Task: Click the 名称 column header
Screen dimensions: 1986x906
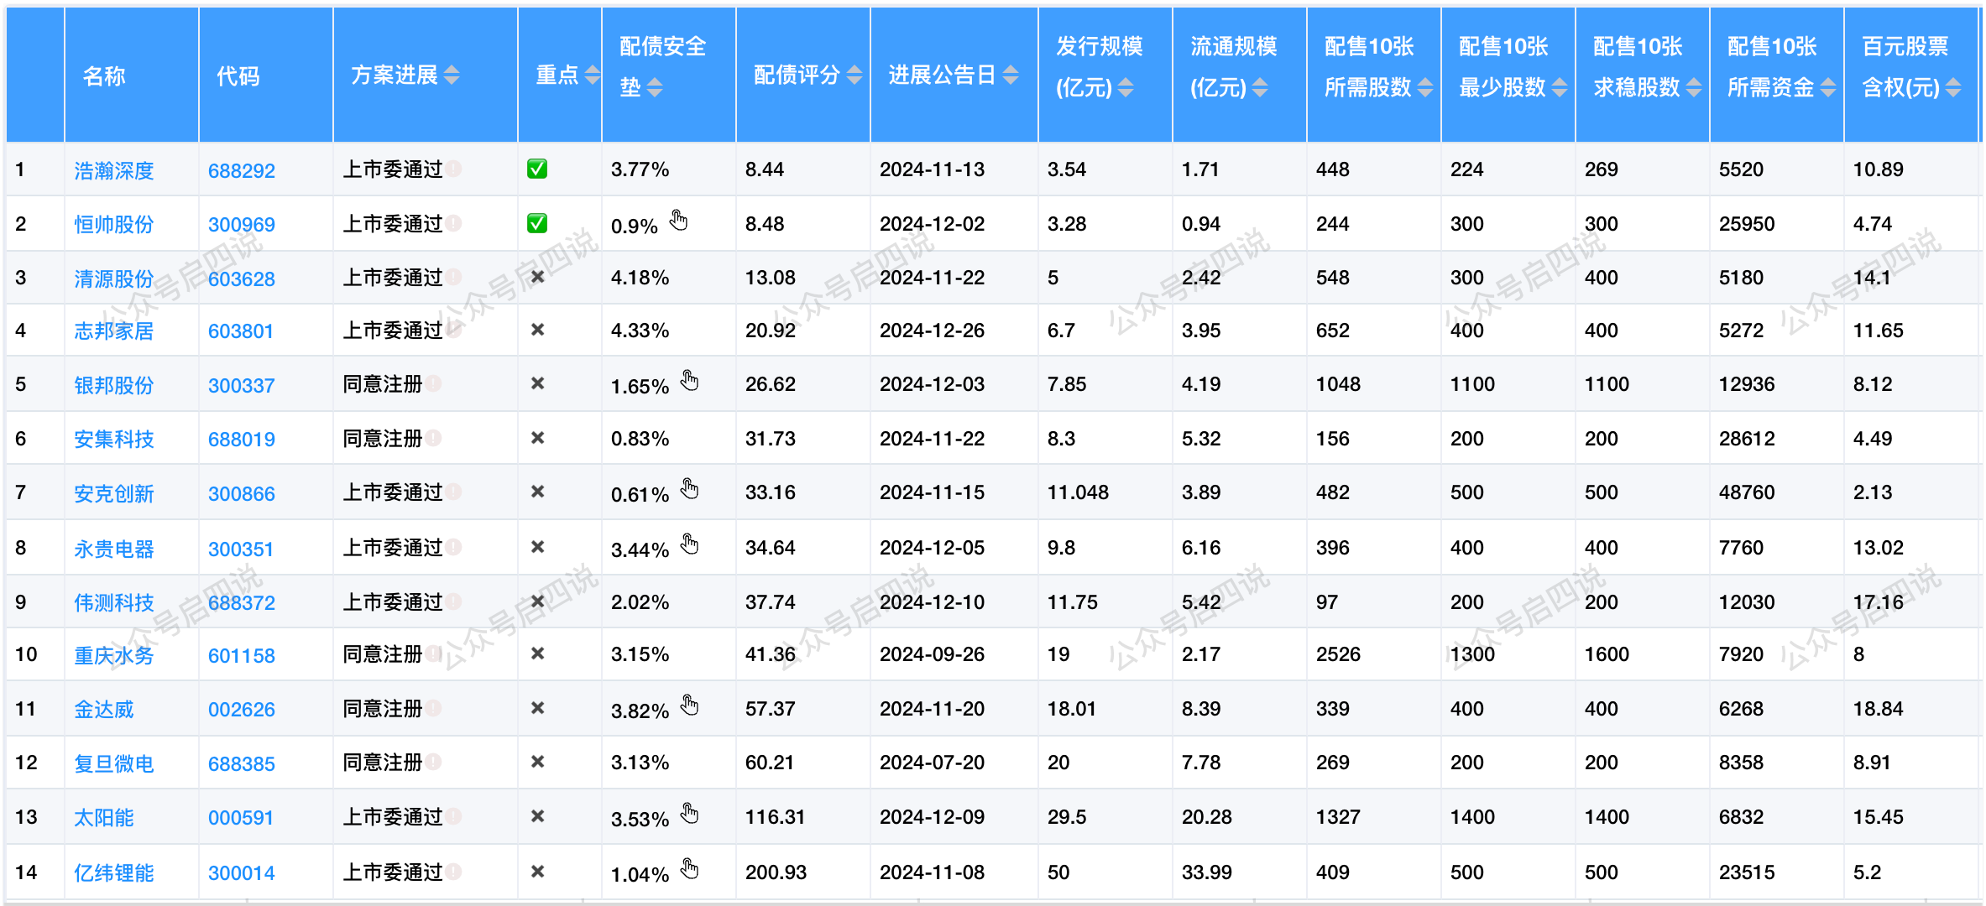Action: (x=104, y=76)
